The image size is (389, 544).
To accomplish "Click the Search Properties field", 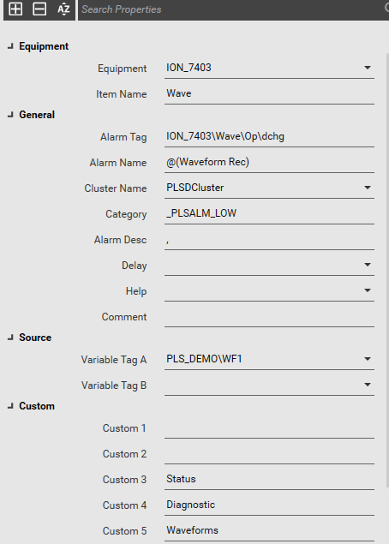I will coord(229,9).
